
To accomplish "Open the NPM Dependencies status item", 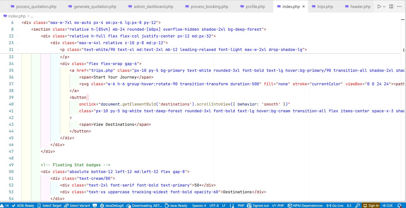I will [306, 205].
